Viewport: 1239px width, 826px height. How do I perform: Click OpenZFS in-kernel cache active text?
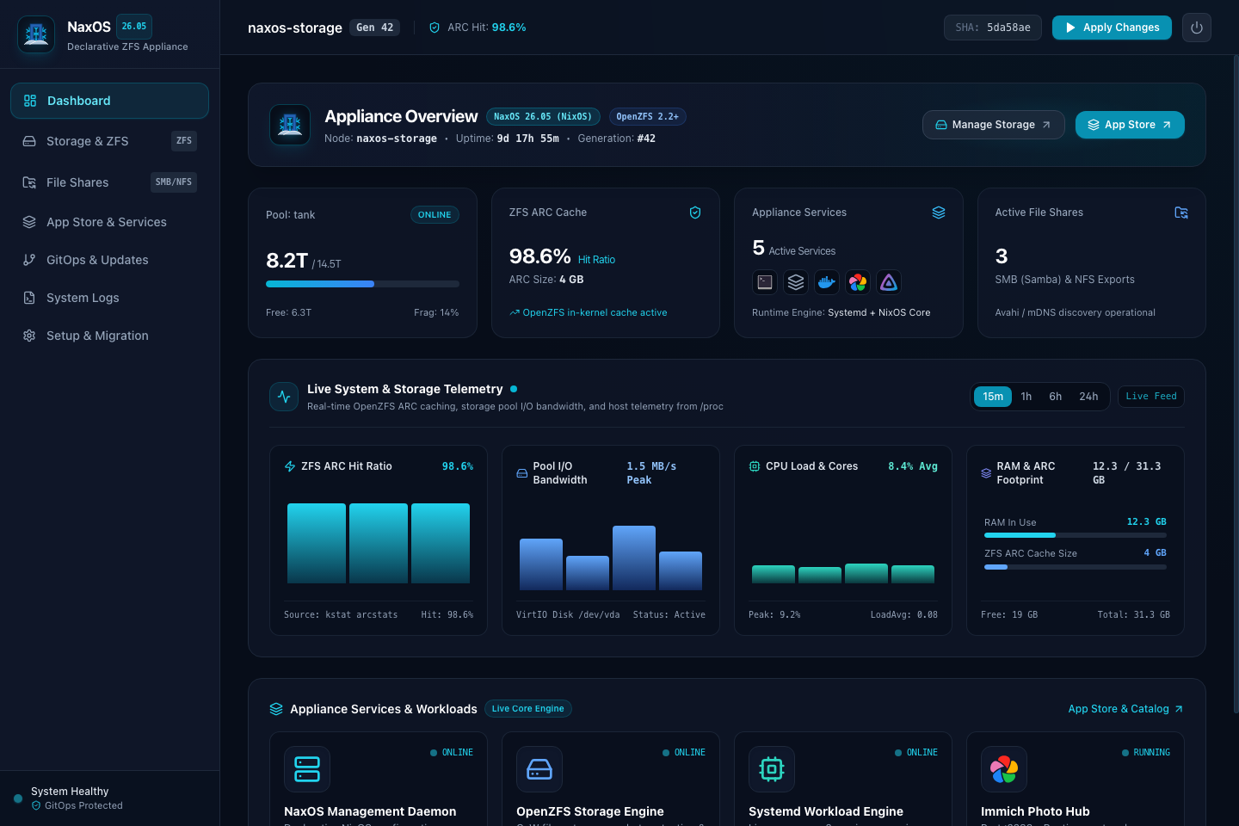tap(595, 312)
